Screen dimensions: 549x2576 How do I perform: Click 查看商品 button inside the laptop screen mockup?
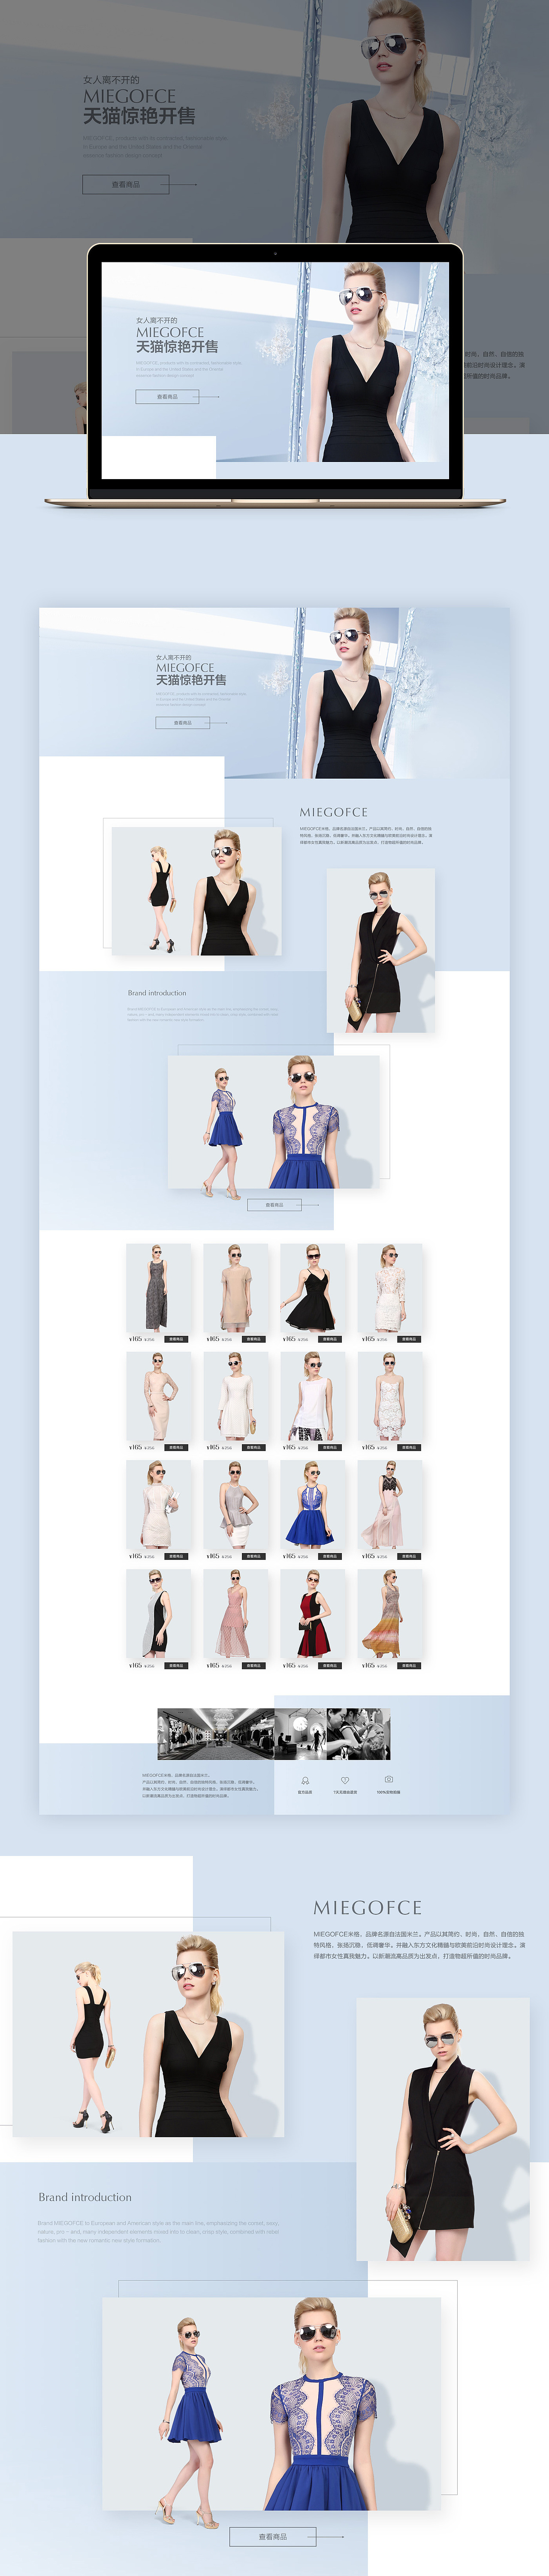pyautogui.click(x=167, y=397)
